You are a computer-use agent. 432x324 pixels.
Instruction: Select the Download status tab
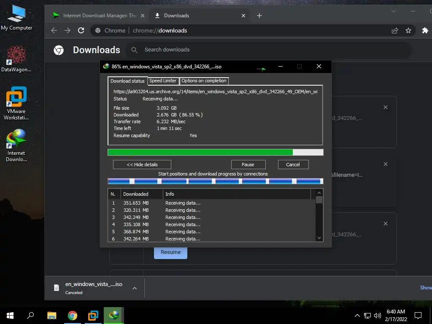pos(127,81)
